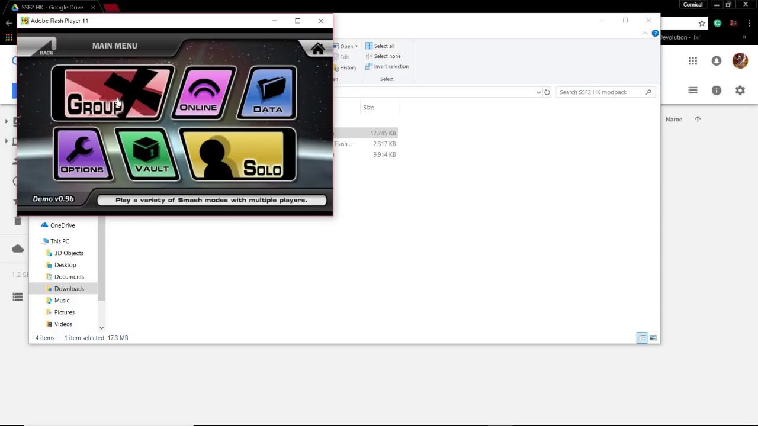This screenshot has height=426, width=758.
Task: Select the 17,745 KB file row
Action: pyautogui.click(x=365, y=133)
